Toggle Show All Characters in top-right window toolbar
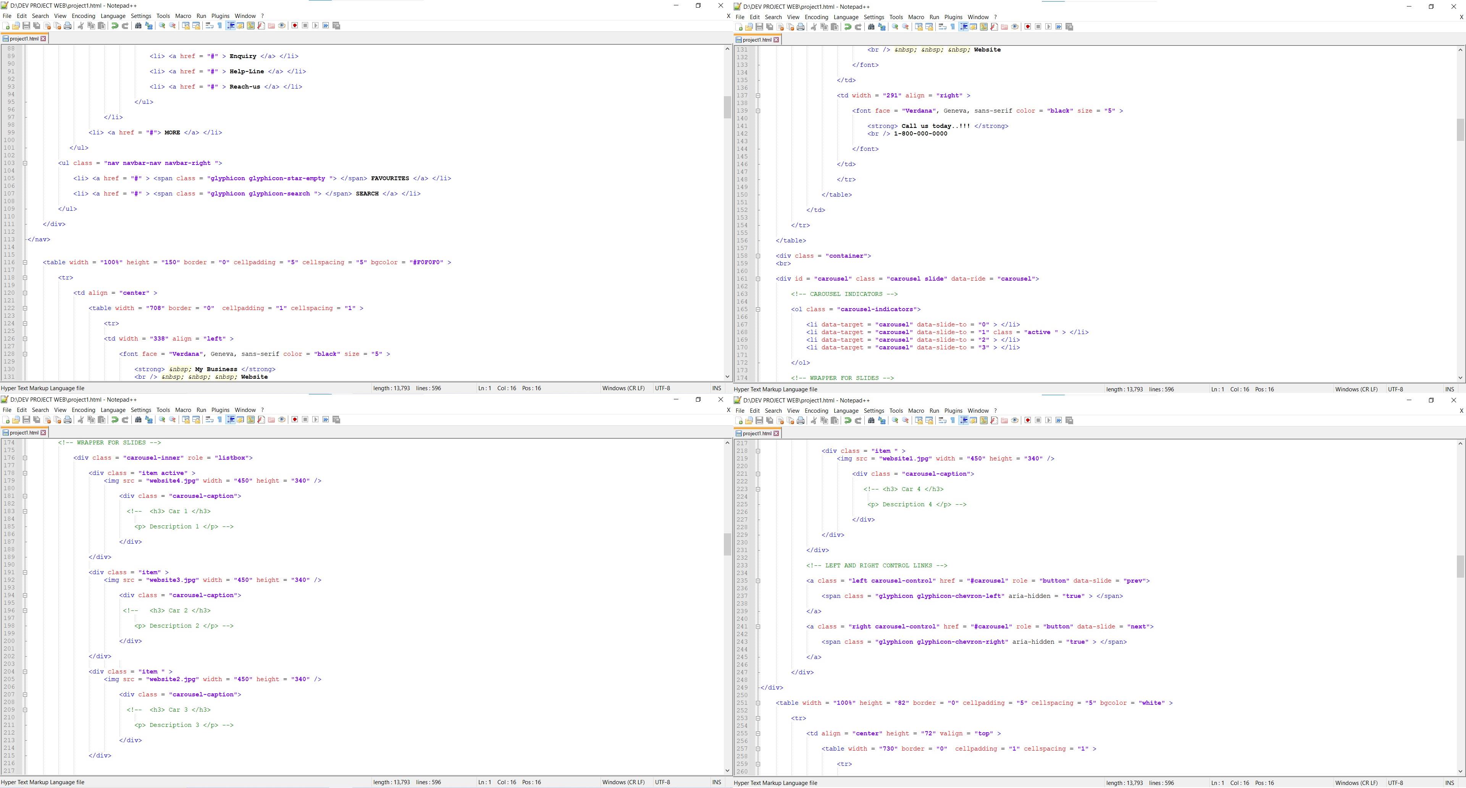The width and height of the screenshot is (1466, 788). (953, 27)
